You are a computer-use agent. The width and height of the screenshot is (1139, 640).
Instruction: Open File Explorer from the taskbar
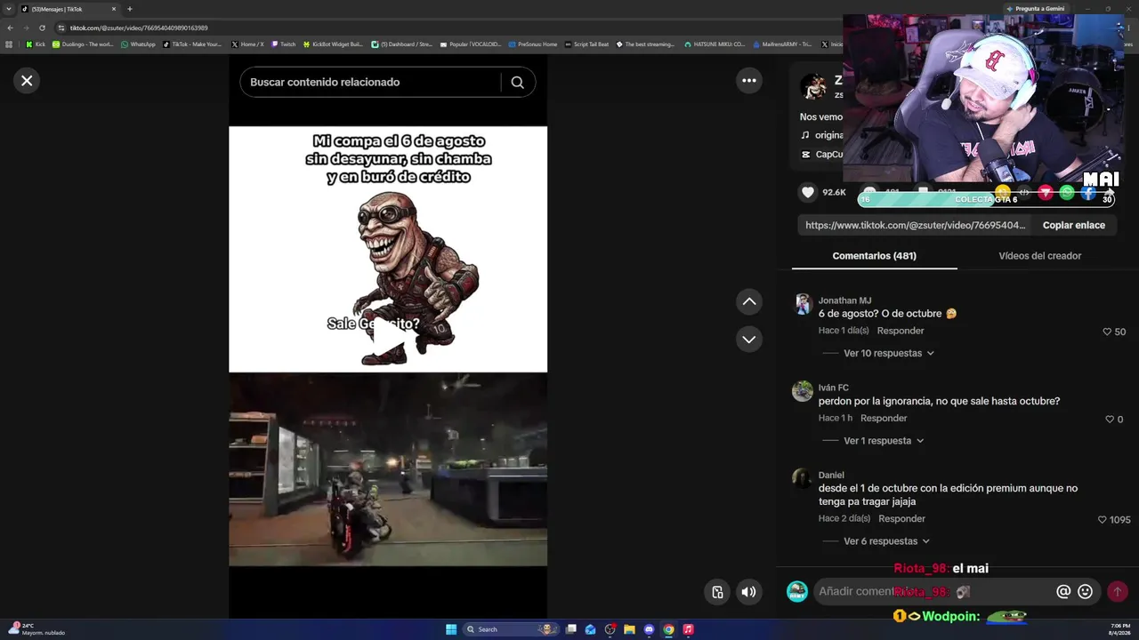click(629, 629)
